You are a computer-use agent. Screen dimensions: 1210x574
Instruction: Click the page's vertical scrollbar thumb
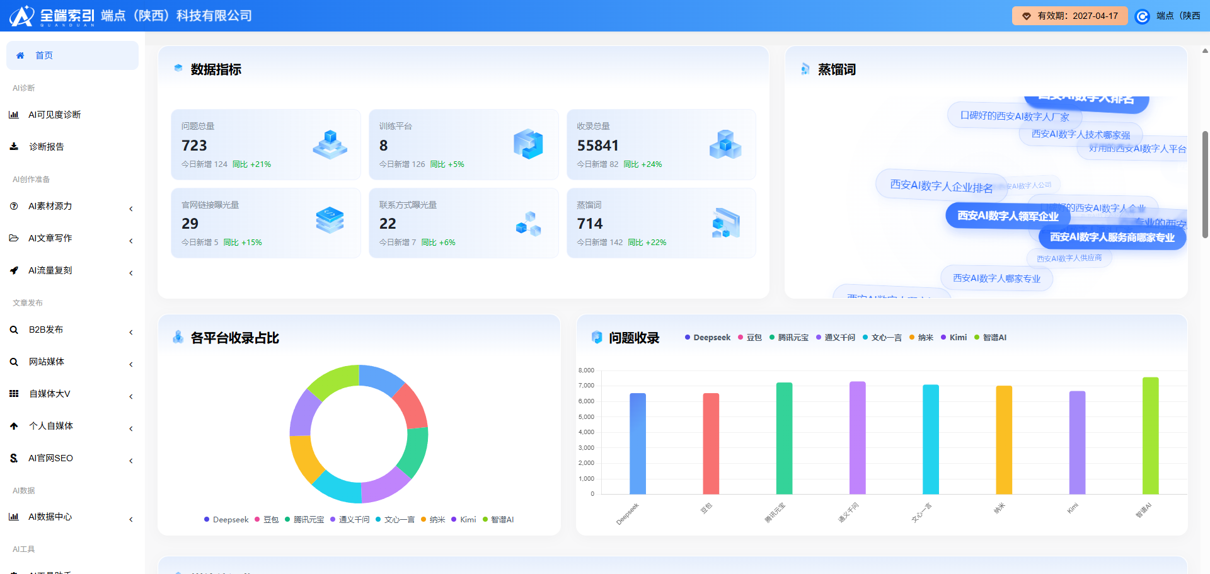pos(1205,185)
